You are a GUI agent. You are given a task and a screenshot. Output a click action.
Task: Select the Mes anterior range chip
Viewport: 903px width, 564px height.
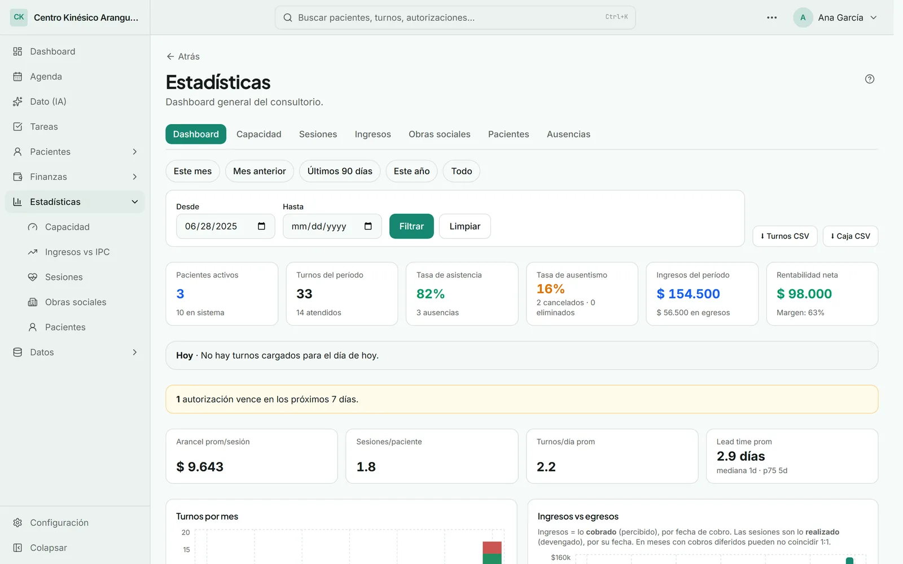point(260,171)
